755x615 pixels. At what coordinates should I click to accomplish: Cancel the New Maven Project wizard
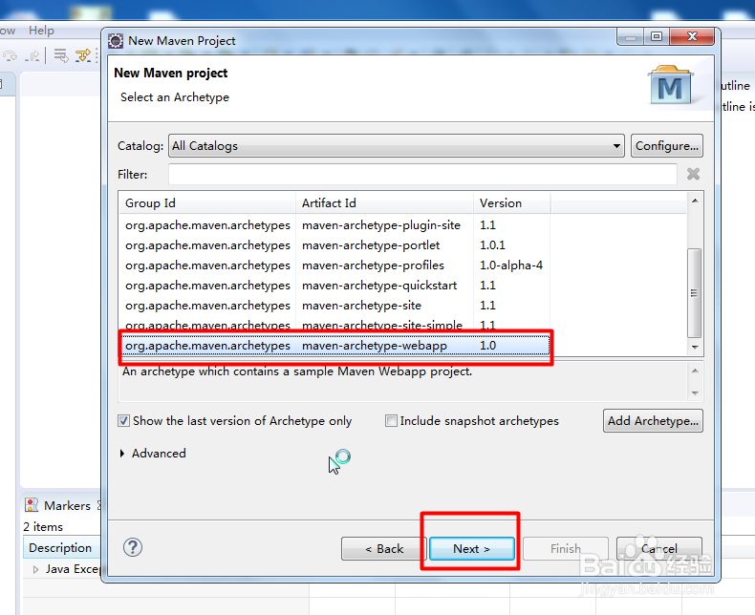pos(658,548)
